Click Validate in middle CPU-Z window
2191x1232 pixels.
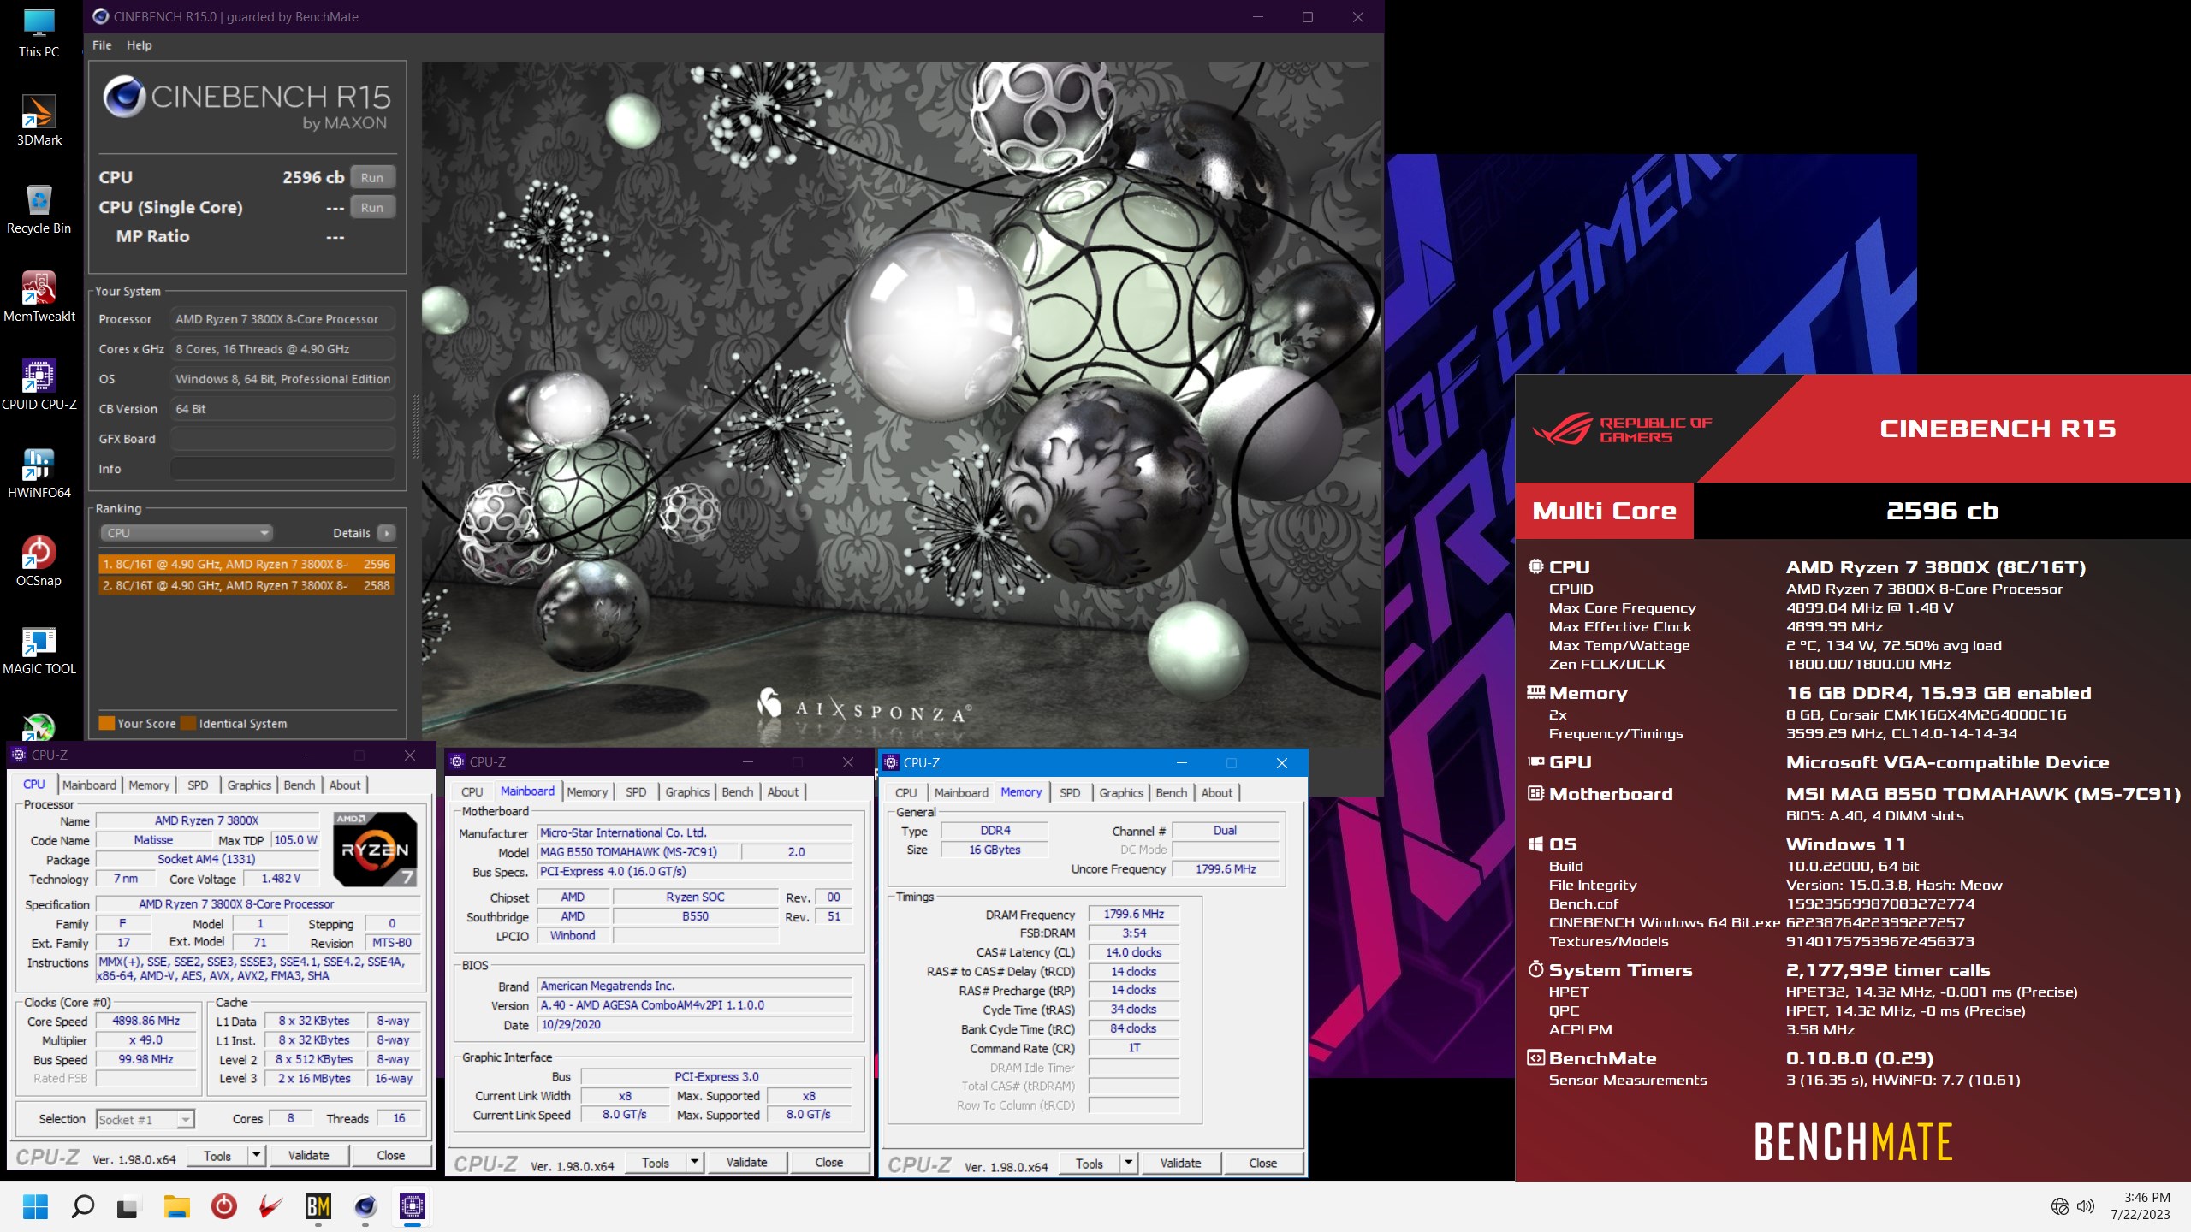click(x=747, y=1163)
